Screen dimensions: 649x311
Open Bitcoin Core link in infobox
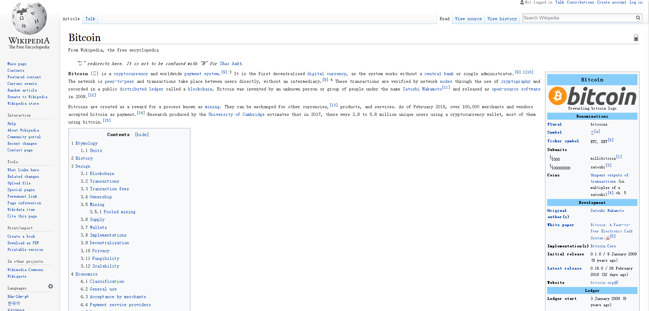(x=603, y=246)
